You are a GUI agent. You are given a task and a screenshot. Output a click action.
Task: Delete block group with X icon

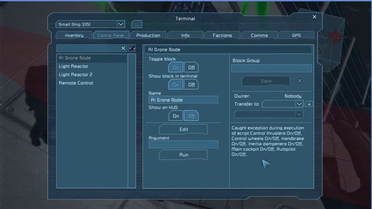[300, 81]
